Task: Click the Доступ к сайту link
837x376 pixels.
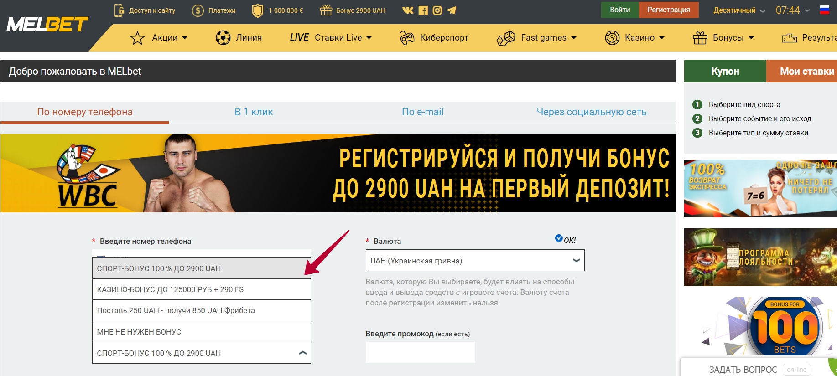Action: coord(152,10)
